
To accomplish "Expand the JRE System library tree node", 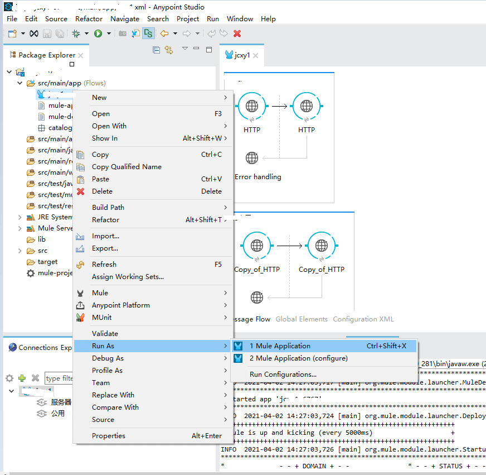I will (20, 217).
